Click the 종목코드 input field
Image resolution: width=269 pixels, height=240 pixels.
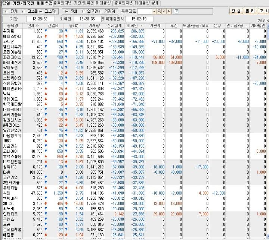[145, 11]
